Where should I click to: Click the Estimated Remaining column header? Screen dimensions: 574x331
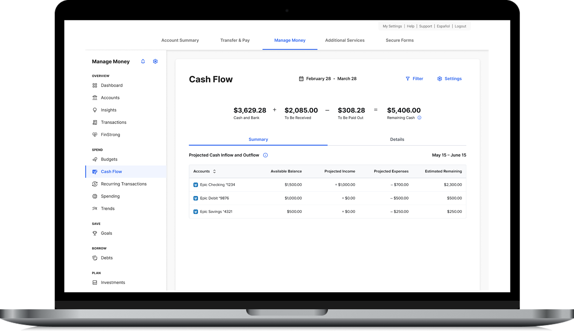pos(443,171)
